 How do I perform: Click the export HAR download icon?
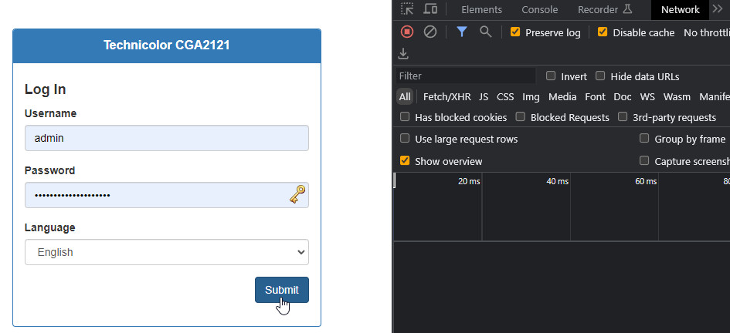pos(402,54)
